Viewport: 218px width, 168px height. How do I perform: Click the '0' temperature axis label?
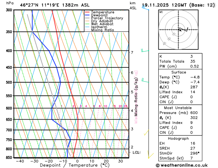tap(77, 161)
